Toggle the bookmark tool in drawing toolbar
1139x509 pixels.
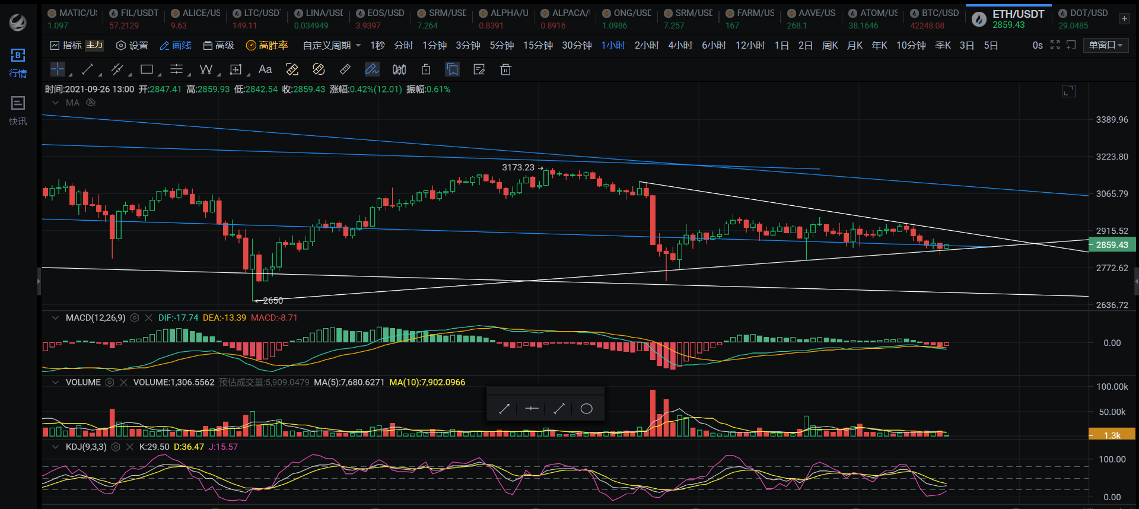click(452, 69)
